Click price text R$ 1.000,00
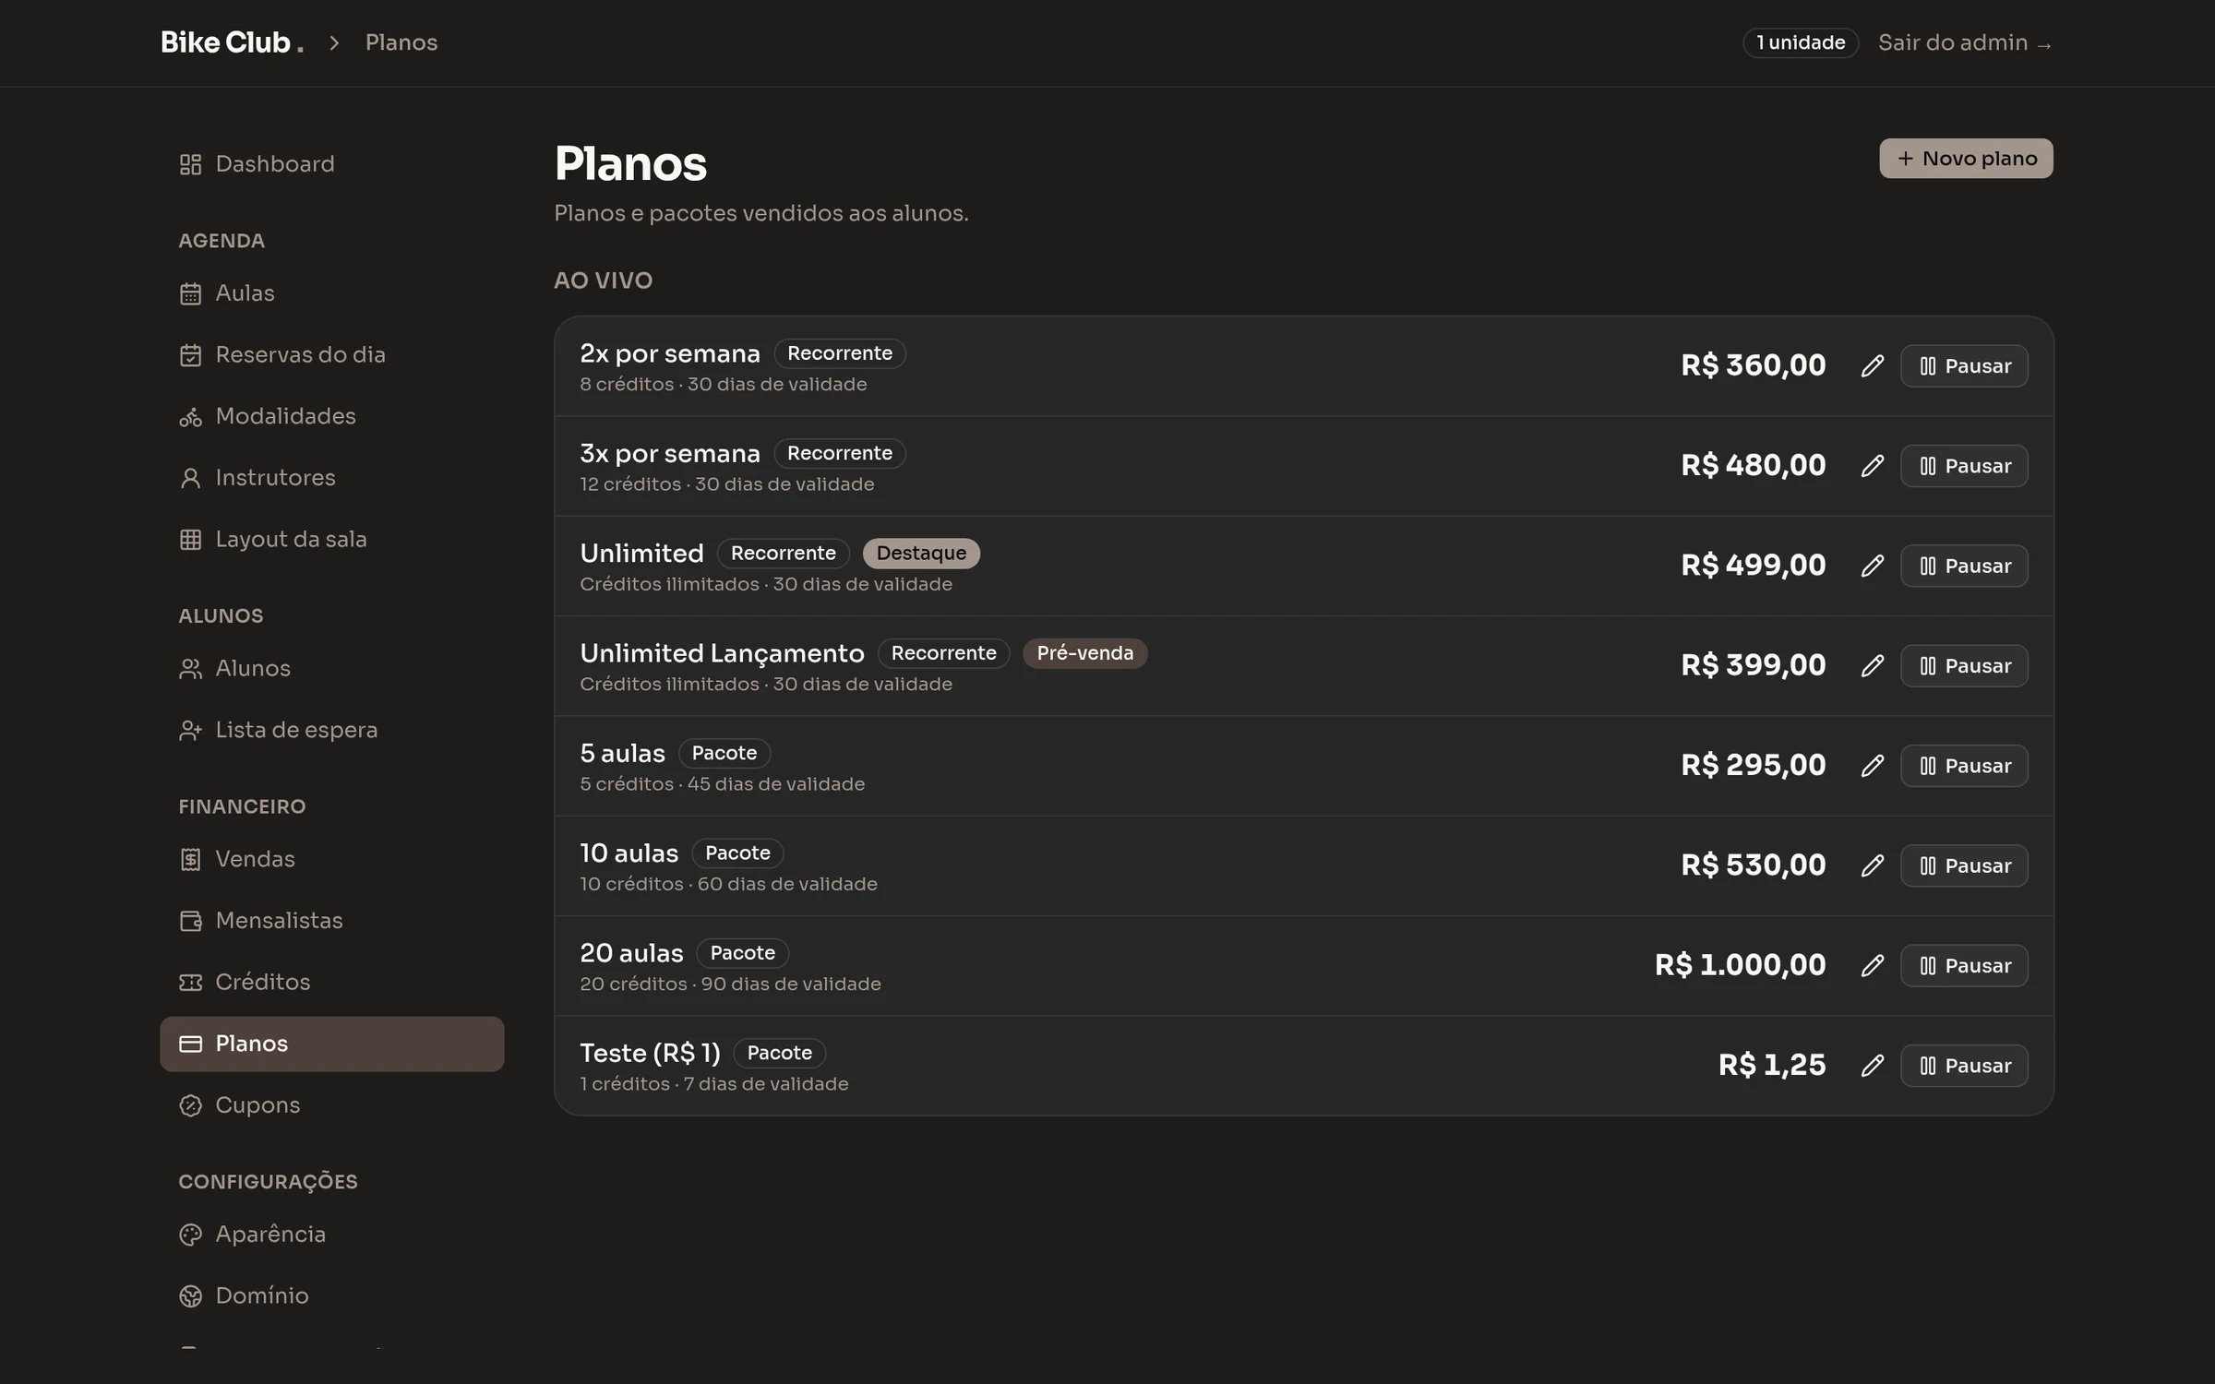 coord(1740,965)
